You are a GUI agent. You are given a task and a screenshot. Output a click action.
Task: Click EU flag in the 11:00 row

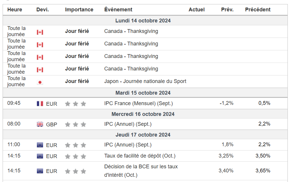[40, 145]
